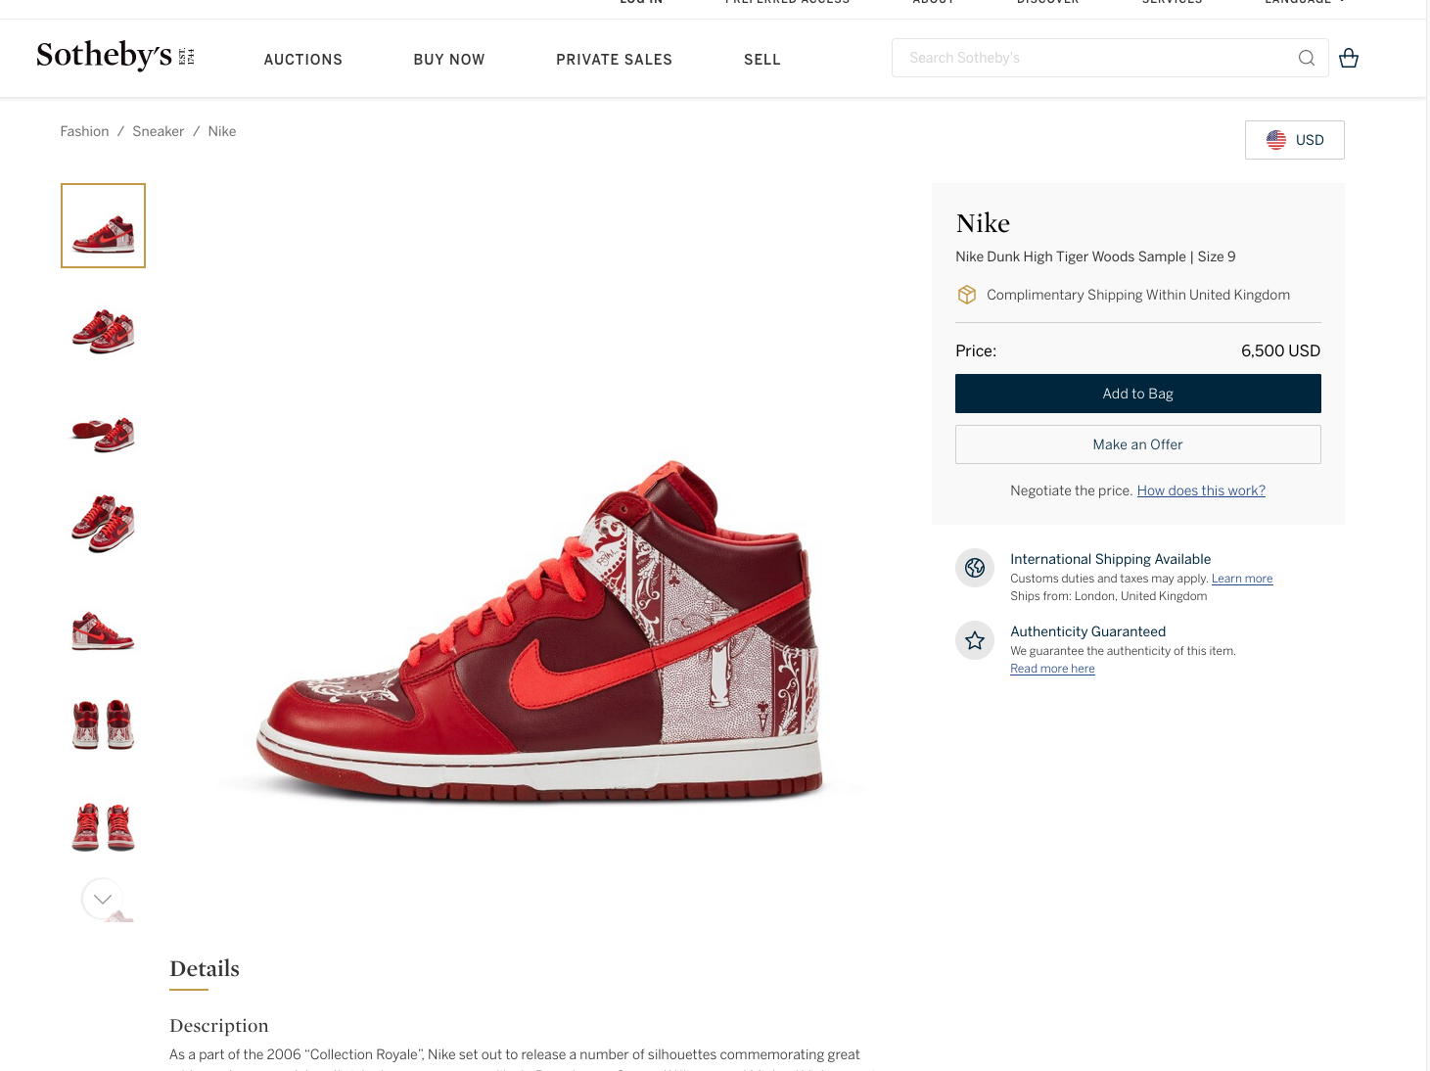Open the 'Read more here' authenticity link
The width and height of the screenshot is (1430, 1071).
(1052, 669)
